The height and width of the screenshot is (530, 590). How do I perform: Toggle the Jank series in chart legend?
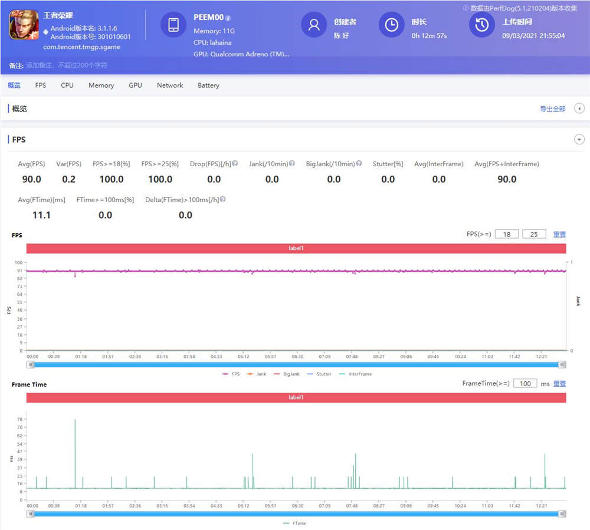tap(257, 374)
